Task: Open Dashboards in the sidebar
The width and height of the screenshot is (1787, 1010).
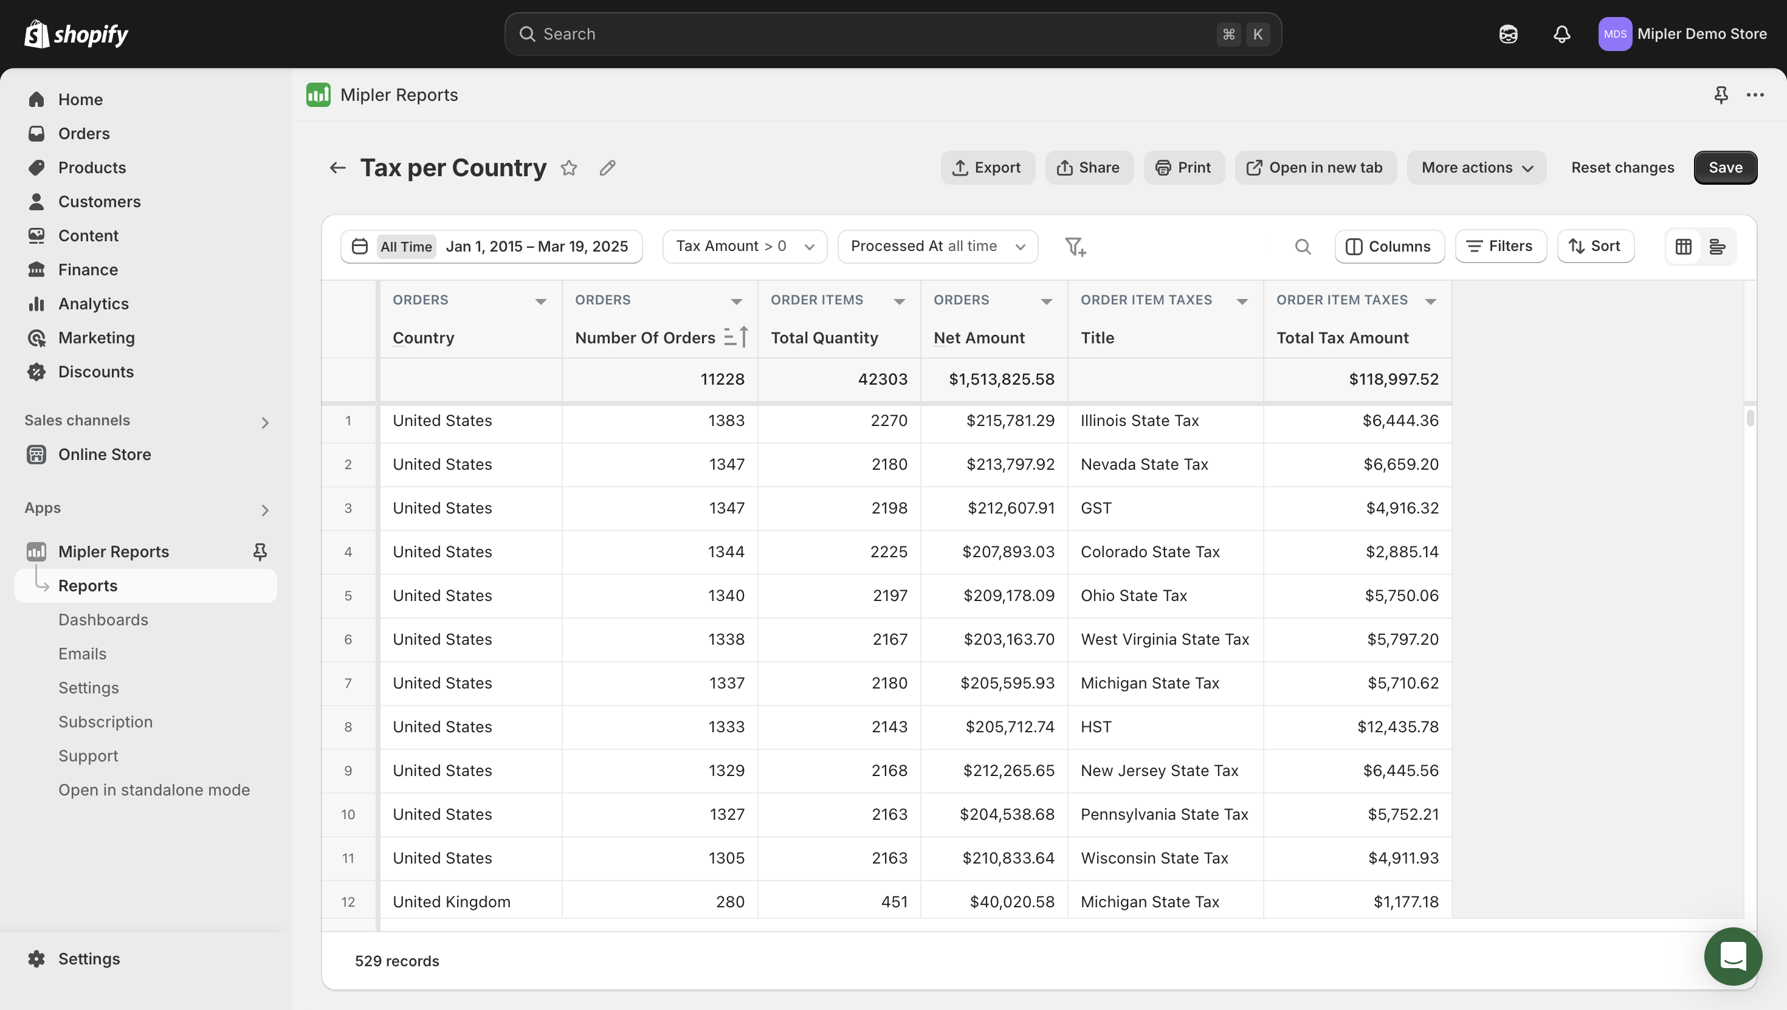Action: coord(103,619)
